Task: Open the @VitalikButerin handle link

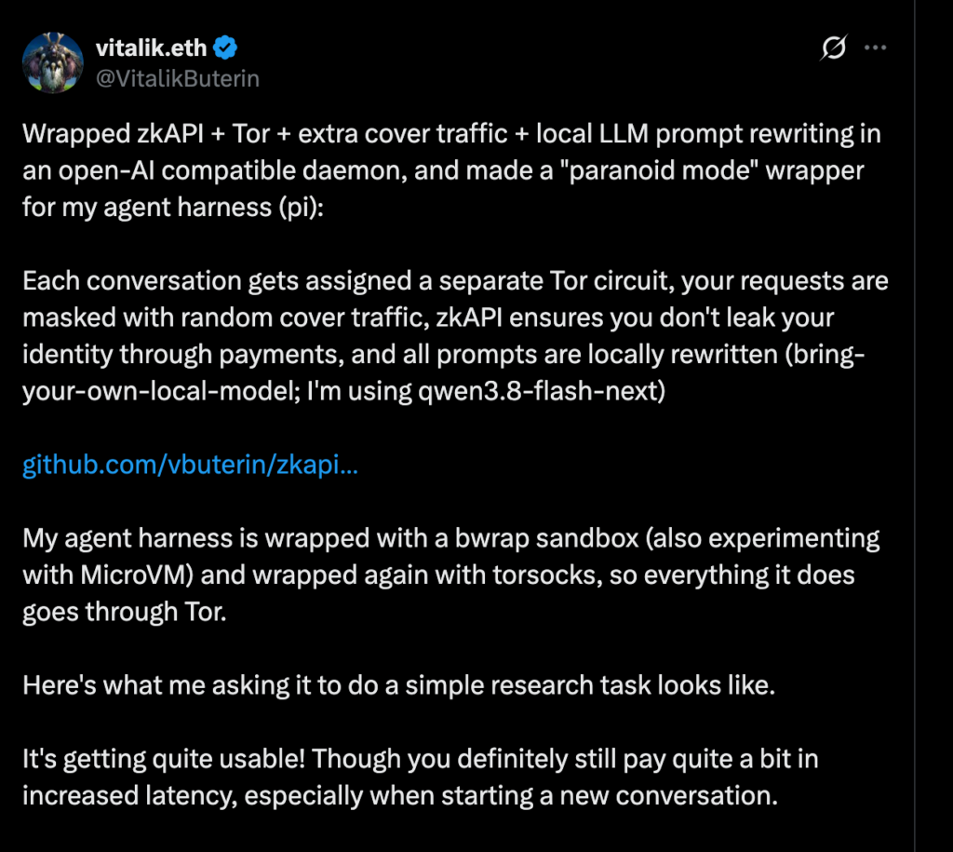Action: [x=178, y=78]
